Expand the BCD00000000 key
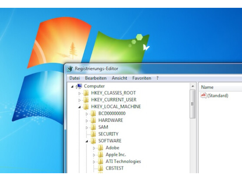Screen dimensions: 242x181 click(86, 114)
